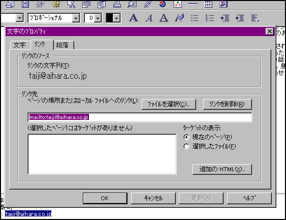Switch to the 文字 tab
The image size is (286, 220).
pos(20,45)
